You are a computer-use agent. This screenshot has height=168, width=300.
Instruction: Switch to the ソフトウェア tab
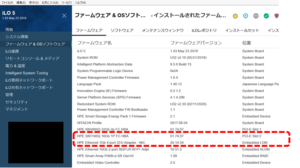click(122, 30)
